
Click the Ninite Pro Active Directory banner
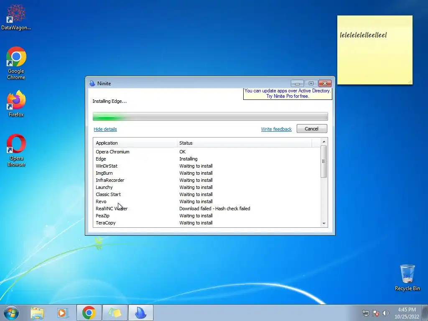[x=288, y=93]
